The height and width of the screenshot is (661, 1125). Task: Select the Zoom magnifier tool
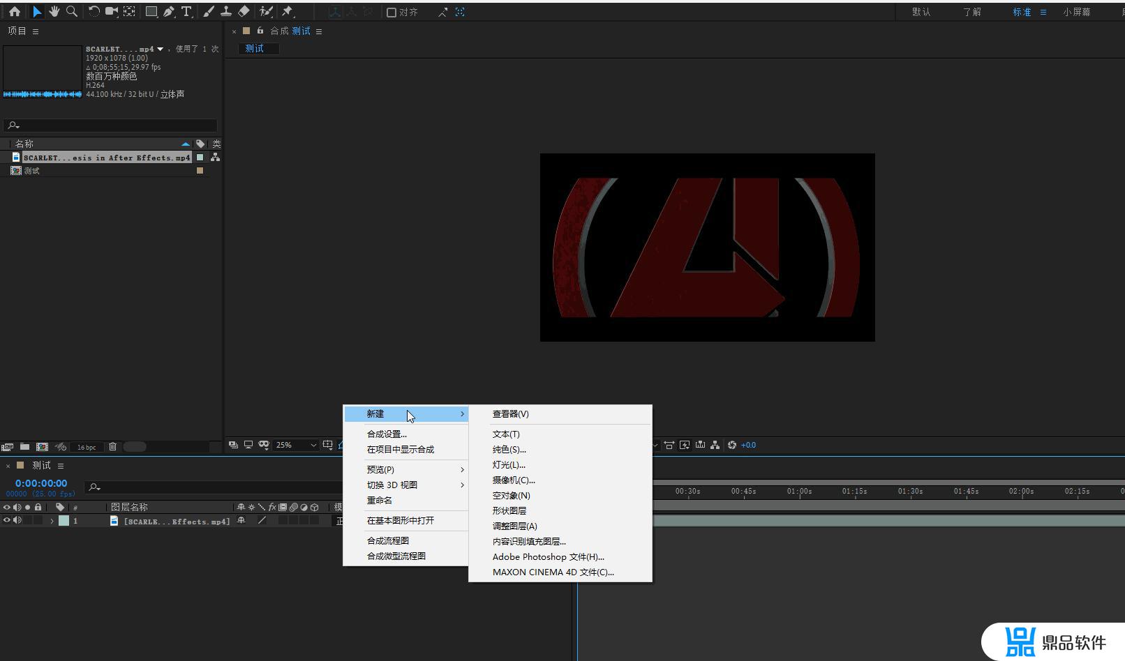click(71, 12)
